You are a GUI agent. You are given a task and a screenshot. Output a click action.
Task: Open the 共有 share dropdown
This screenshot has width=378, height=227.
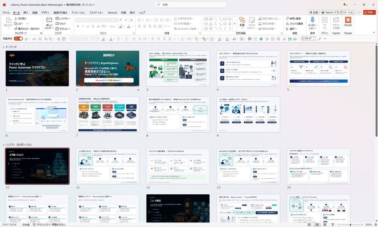(x=369, y=12)
